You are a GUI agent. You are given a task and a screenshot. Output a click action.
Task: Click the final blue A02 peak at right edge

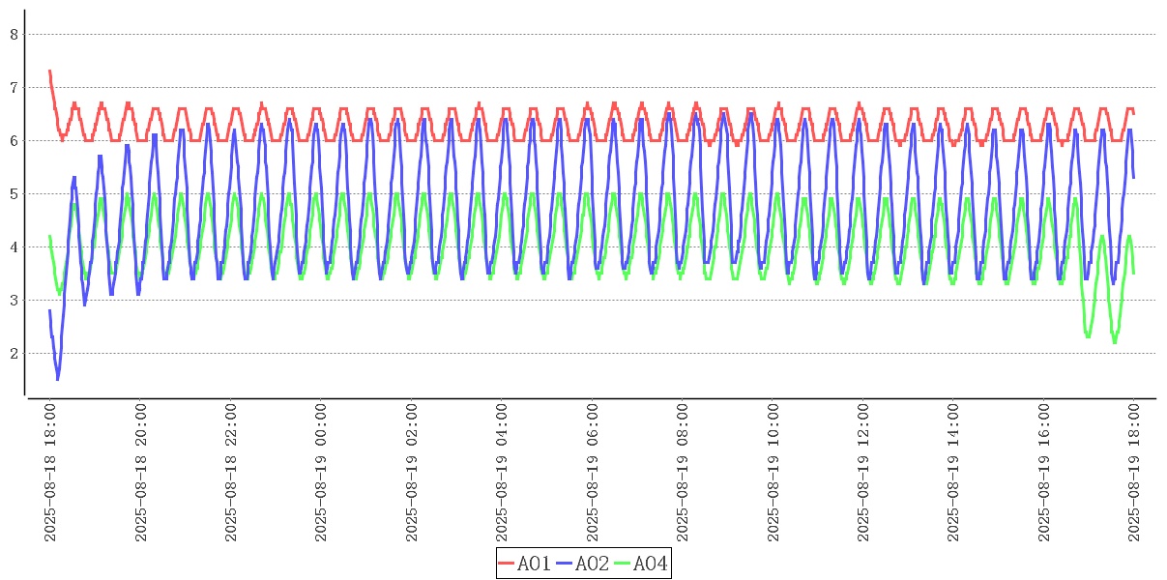(x=1129, y=130)
